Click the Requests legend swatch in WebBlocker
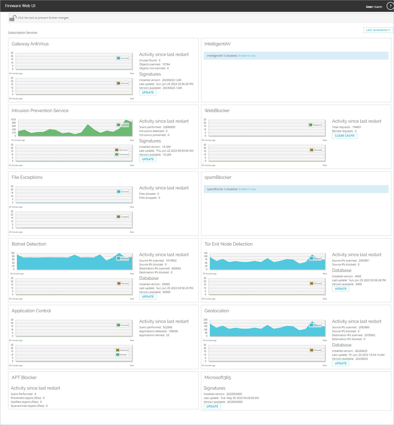This screenshot has width=394, height=425. click(x=311, y=125)
